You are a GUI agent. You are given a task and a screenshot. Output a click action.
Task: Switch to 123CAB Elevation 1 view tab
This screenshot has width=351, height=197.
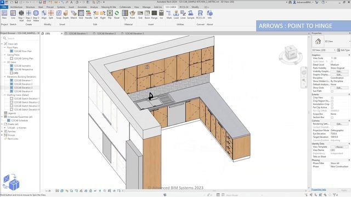(x=78, y=33)
